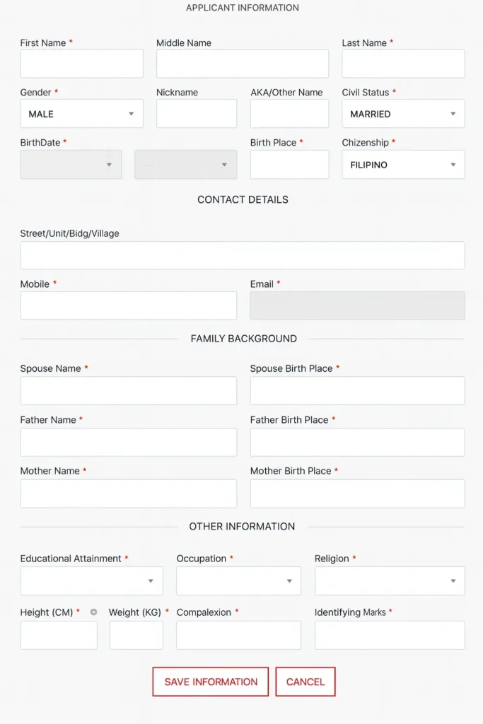Open the Gender dropdown showing MALE
The image size is (483, 724).
pyautogui.click(x=81, y=113)
